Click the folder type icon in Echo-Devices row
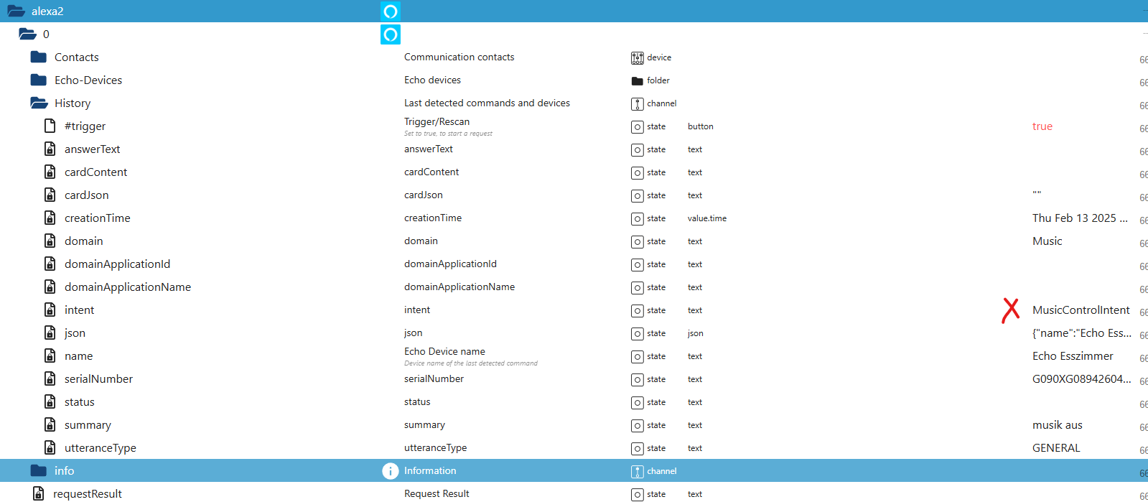This screenshot has width=1148, height=502. pyautogui.click(x=638, y=81)
